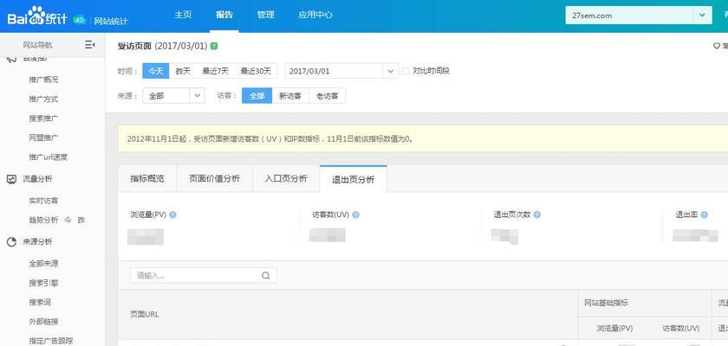Open 搜索引擎 in sidebar
728x346 pixels.
click(x=43, y=283)
